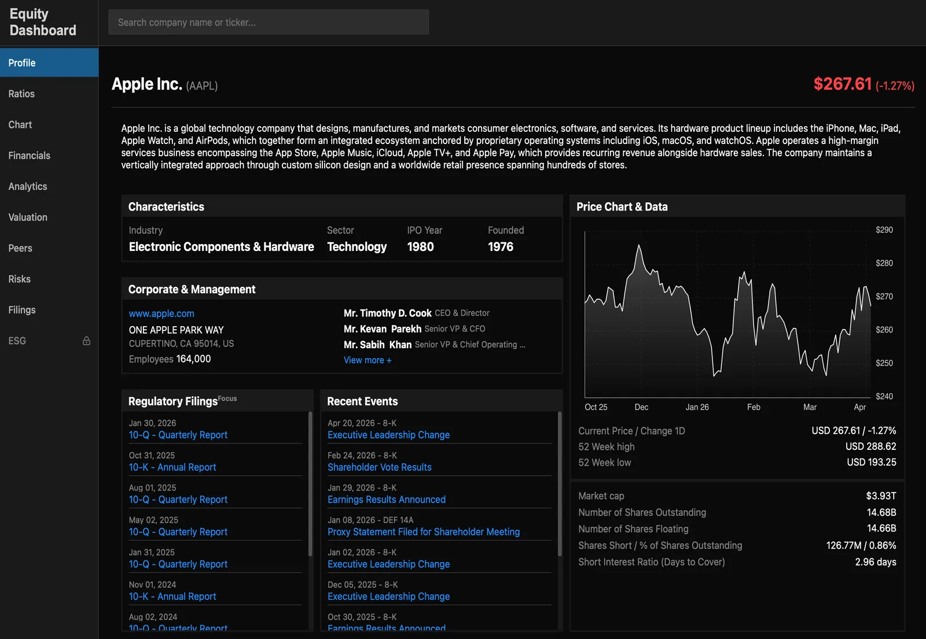Open the www.apple.com website link
This screenshot has height=639, width=926.
(x=161, y=313)
